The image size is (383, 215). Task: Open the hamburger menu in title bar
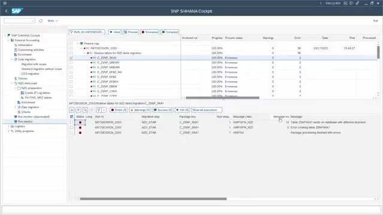click(x=5, y=3)
